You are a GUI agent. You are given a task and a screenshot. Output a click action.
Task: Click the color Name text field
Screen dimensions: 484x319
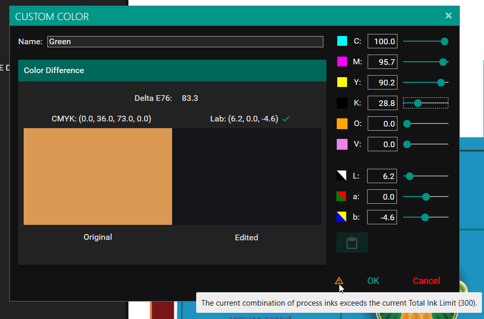coord(185,42)
